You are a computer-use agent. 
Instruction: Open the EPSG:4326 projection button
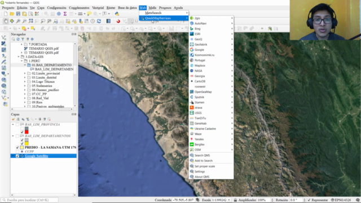click(341, 200)
